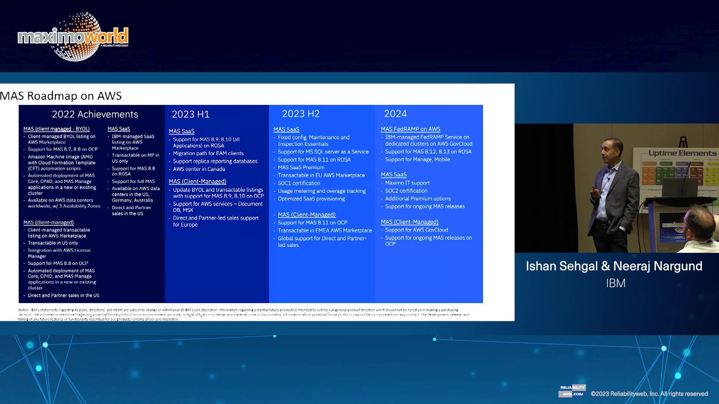Click the "MAS FedRAMP on AWS" subheading
Image resolution: width=719 pixels, height=404 pixels.
pyautogui.click(x=410, y=129)
